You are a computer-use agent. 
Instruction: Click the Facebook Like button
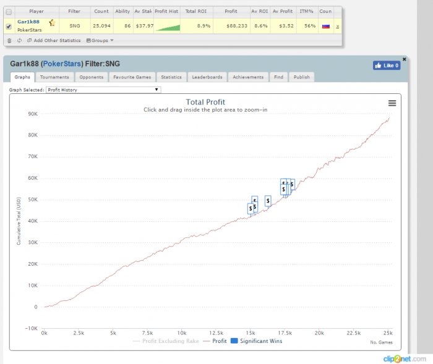tap(386, 65)
